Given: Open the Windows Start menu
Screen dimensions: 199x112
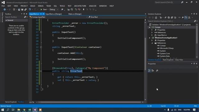Looking at the screenshot, I should coord(2,110).
